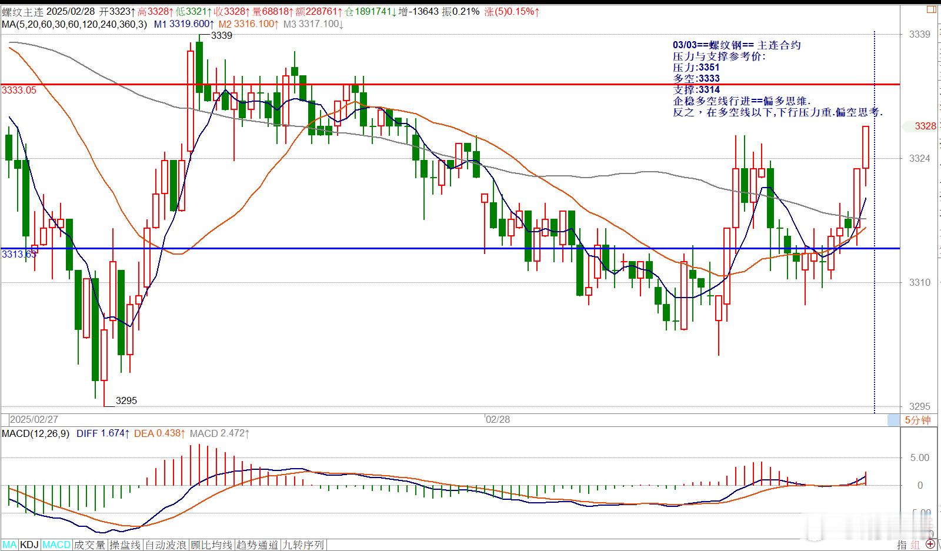Click the MACD 2.472 value
Viewport: 941px width, 551px height.
point(219,433)
